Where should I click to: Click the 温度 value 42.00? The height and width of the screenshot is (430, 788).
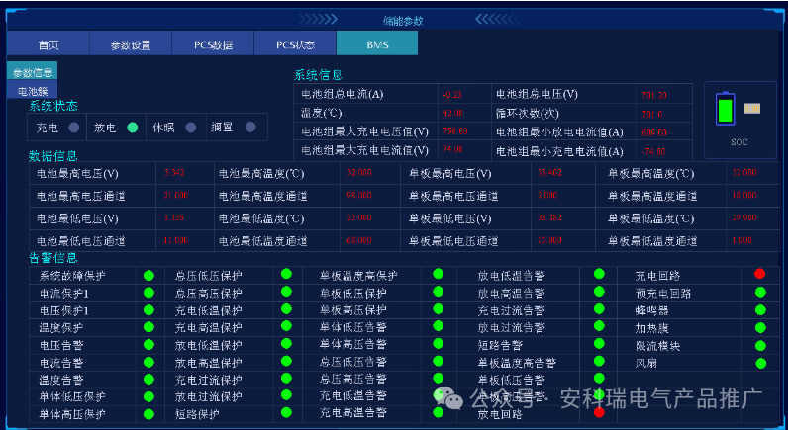coord(452,113)
